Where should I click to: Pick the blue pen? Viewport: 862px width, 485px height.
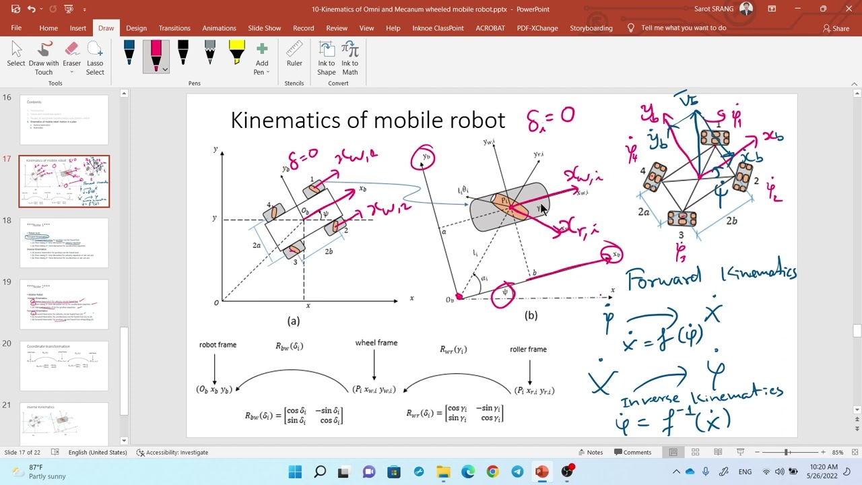pos(129,54)
